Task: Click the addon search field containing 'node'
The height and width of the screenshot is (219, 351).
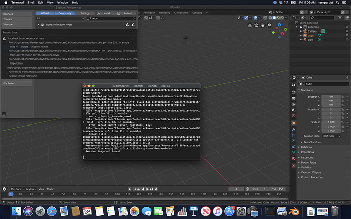Action: [111, 19]
